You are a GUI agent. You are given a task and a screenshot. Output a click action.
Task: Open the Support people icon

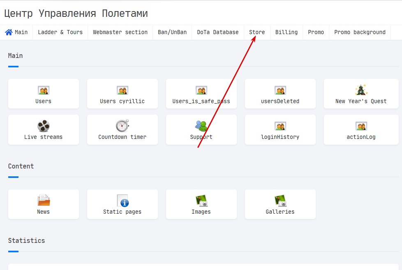tap(201, 126)
